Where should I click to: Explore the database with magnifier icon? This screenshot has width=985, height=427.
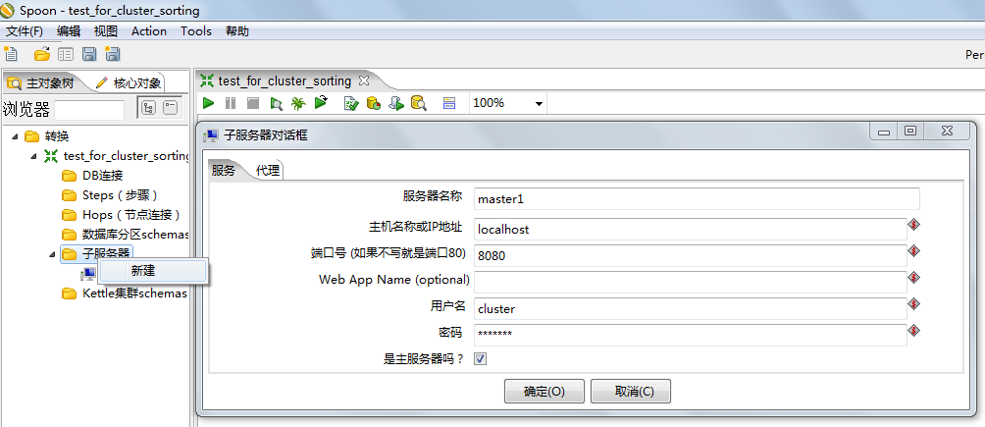coord(419,103)
